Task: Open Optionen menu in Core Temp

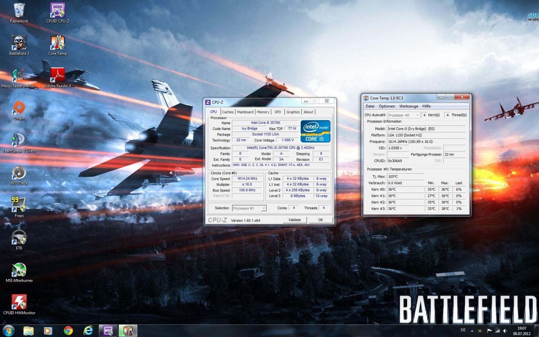Action: tap(387, 106)
